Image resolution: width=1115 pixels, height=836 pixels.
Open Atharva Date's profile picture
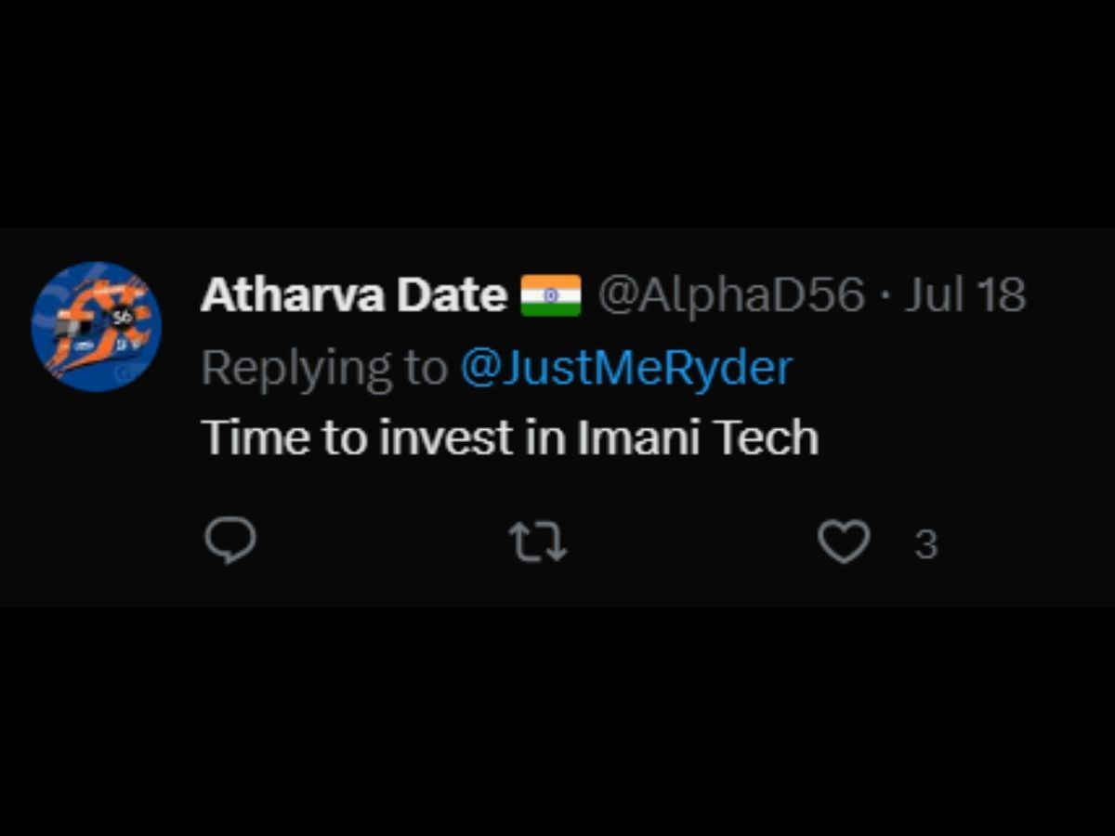pos(97,326)
